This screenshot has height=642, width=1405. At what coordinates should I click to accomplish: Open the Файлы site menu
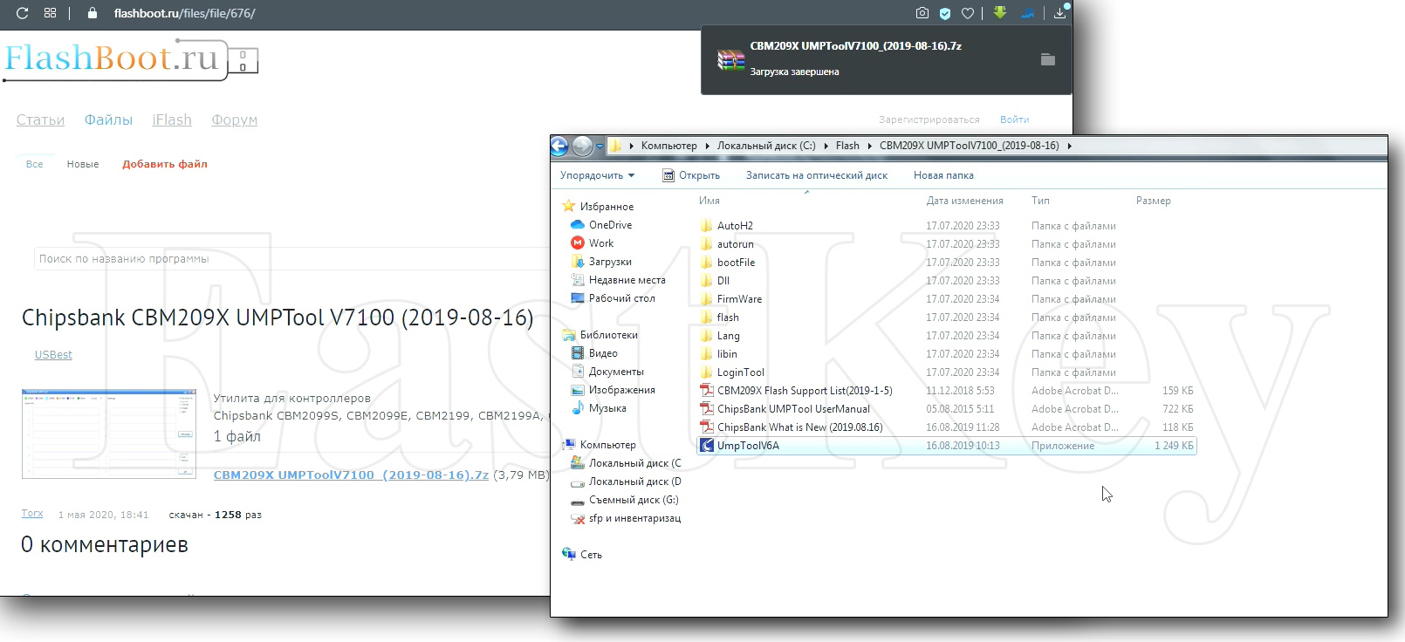click(x=108, y=120)
